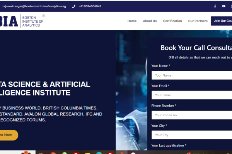Click the yellow Explore Now button
The height and width of the screenshot is (154, 232).
[x=9, y=135]
